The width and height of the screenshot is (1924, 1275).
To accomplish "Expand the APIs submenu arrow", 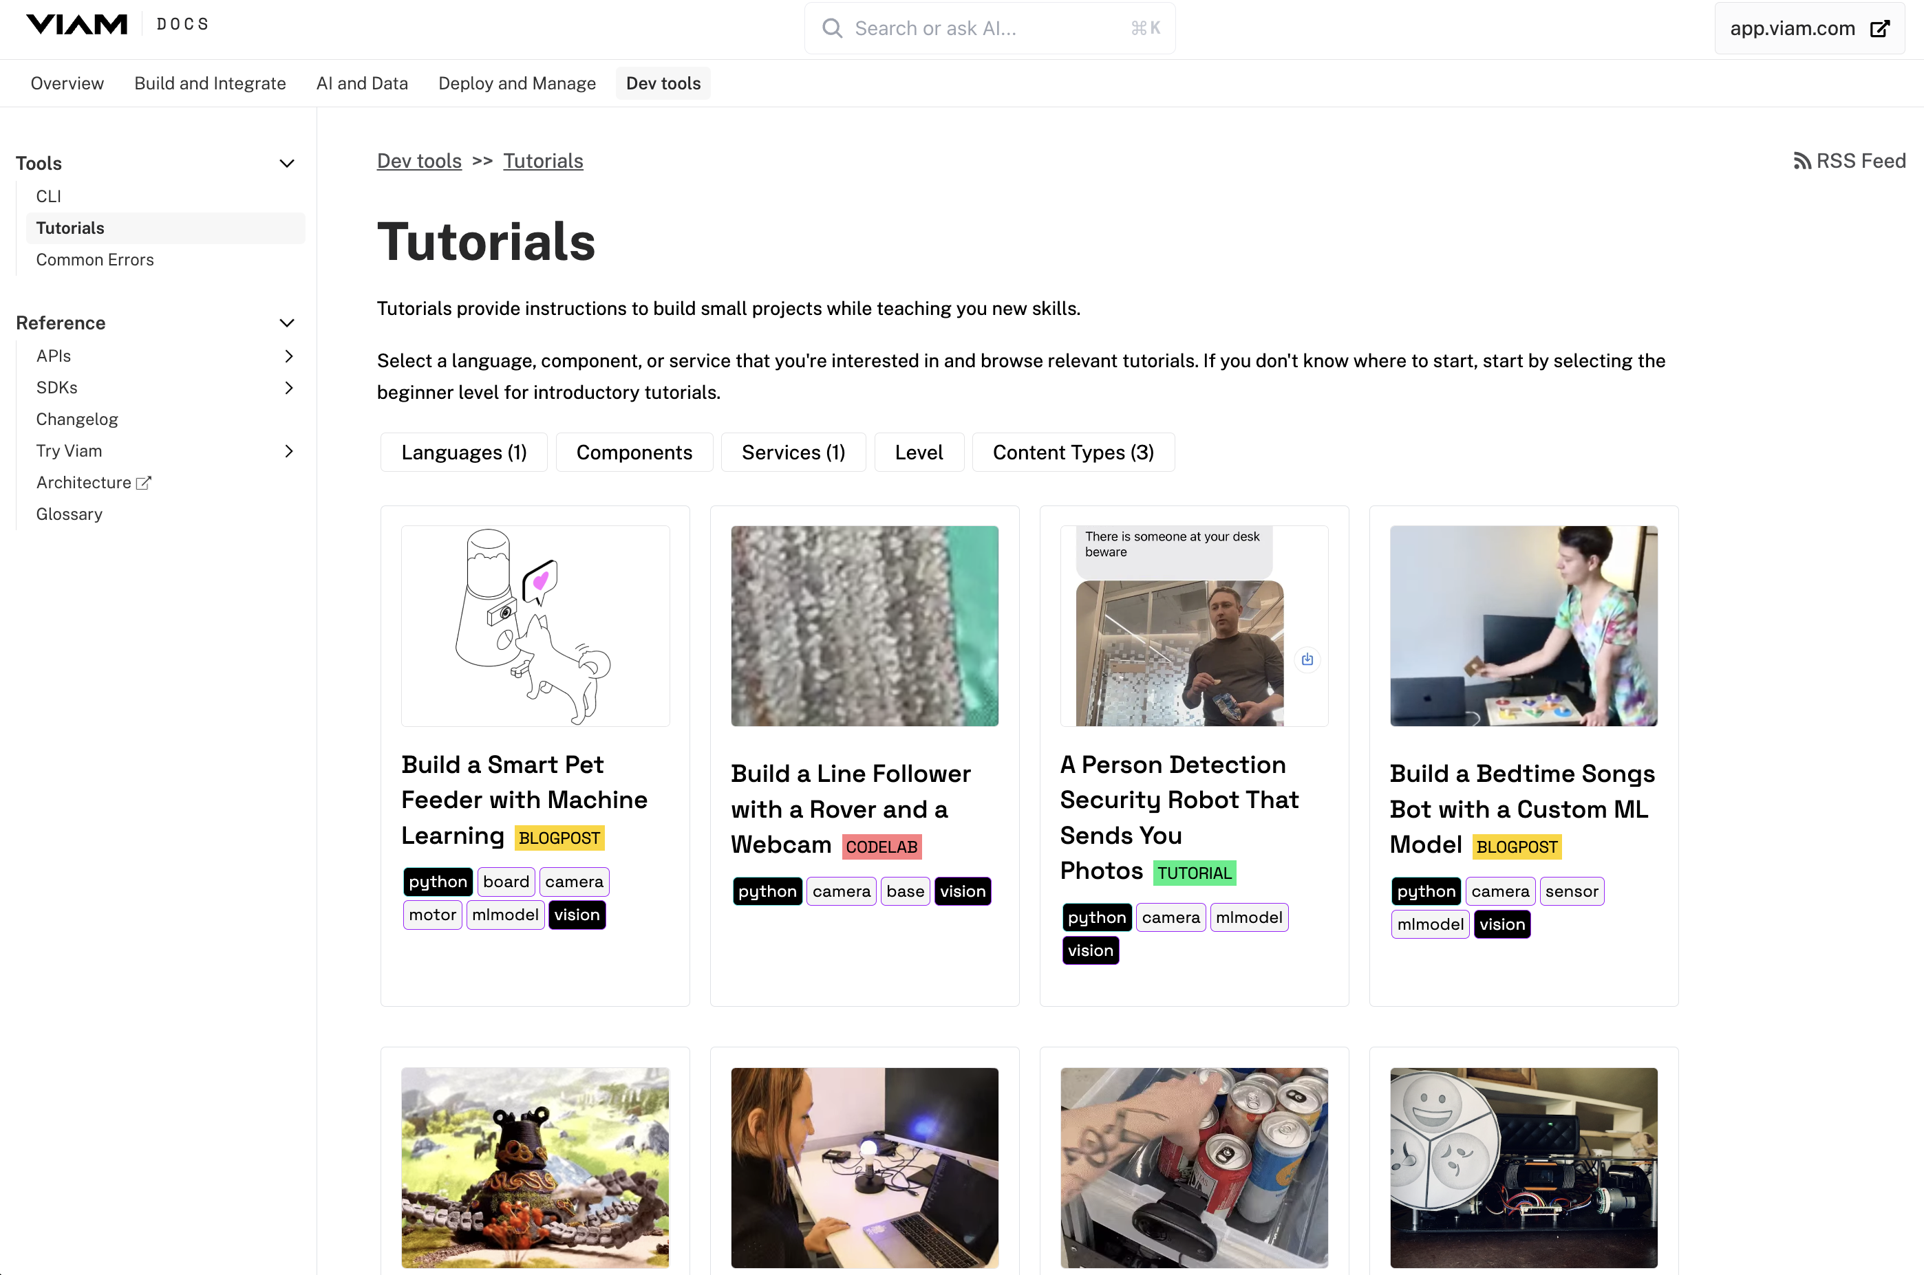I will click(289, 356).
